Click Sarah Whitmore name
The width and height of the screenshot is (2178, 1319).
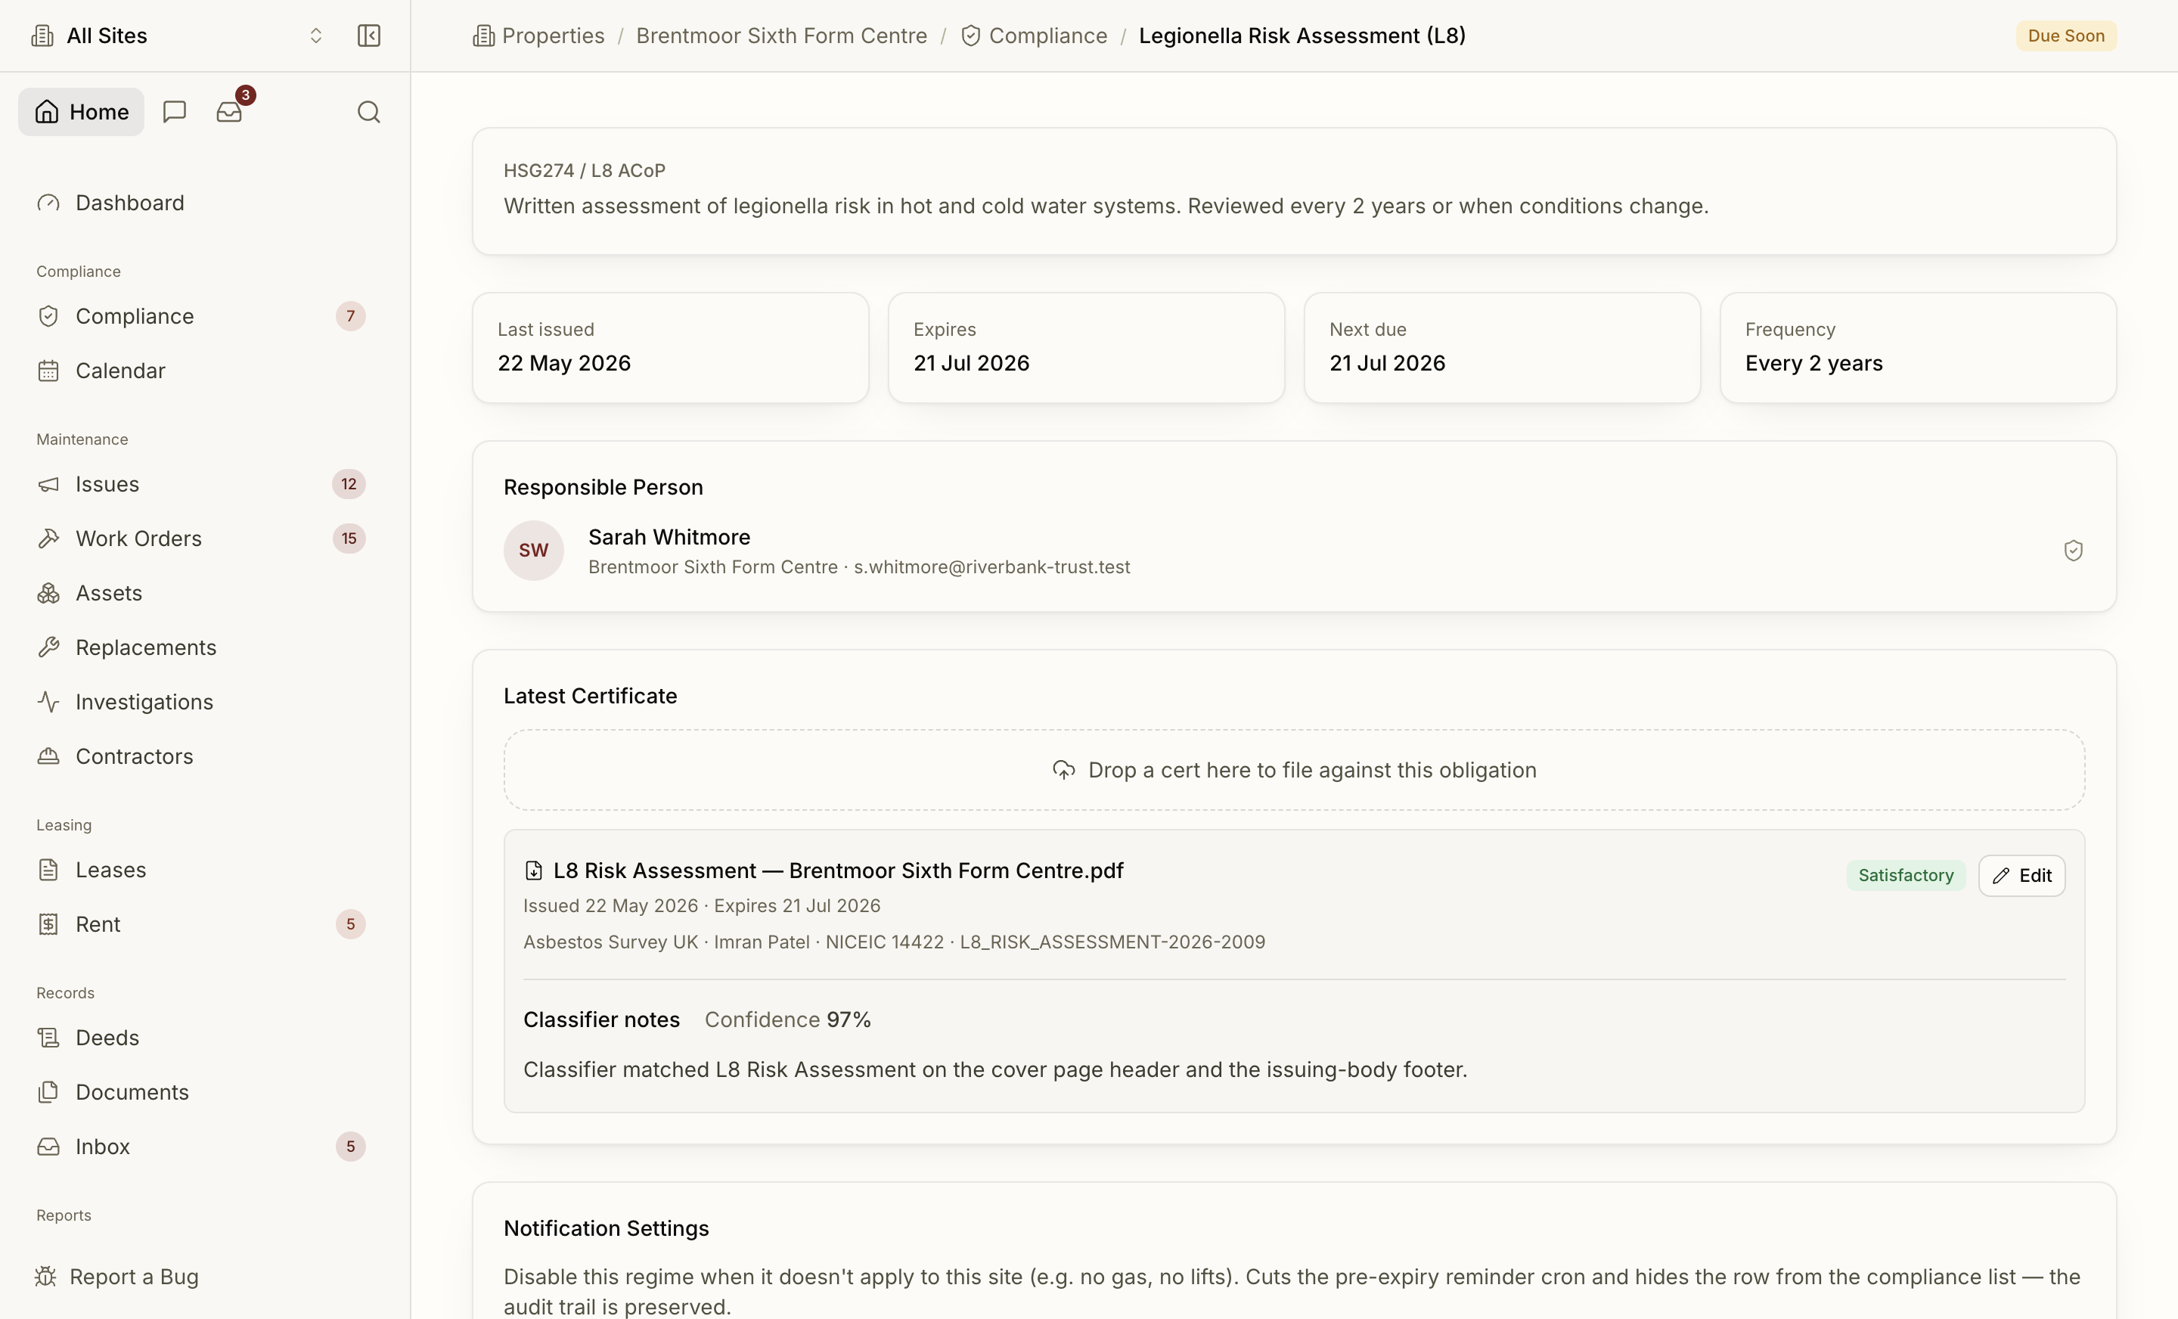coord(669,537)
